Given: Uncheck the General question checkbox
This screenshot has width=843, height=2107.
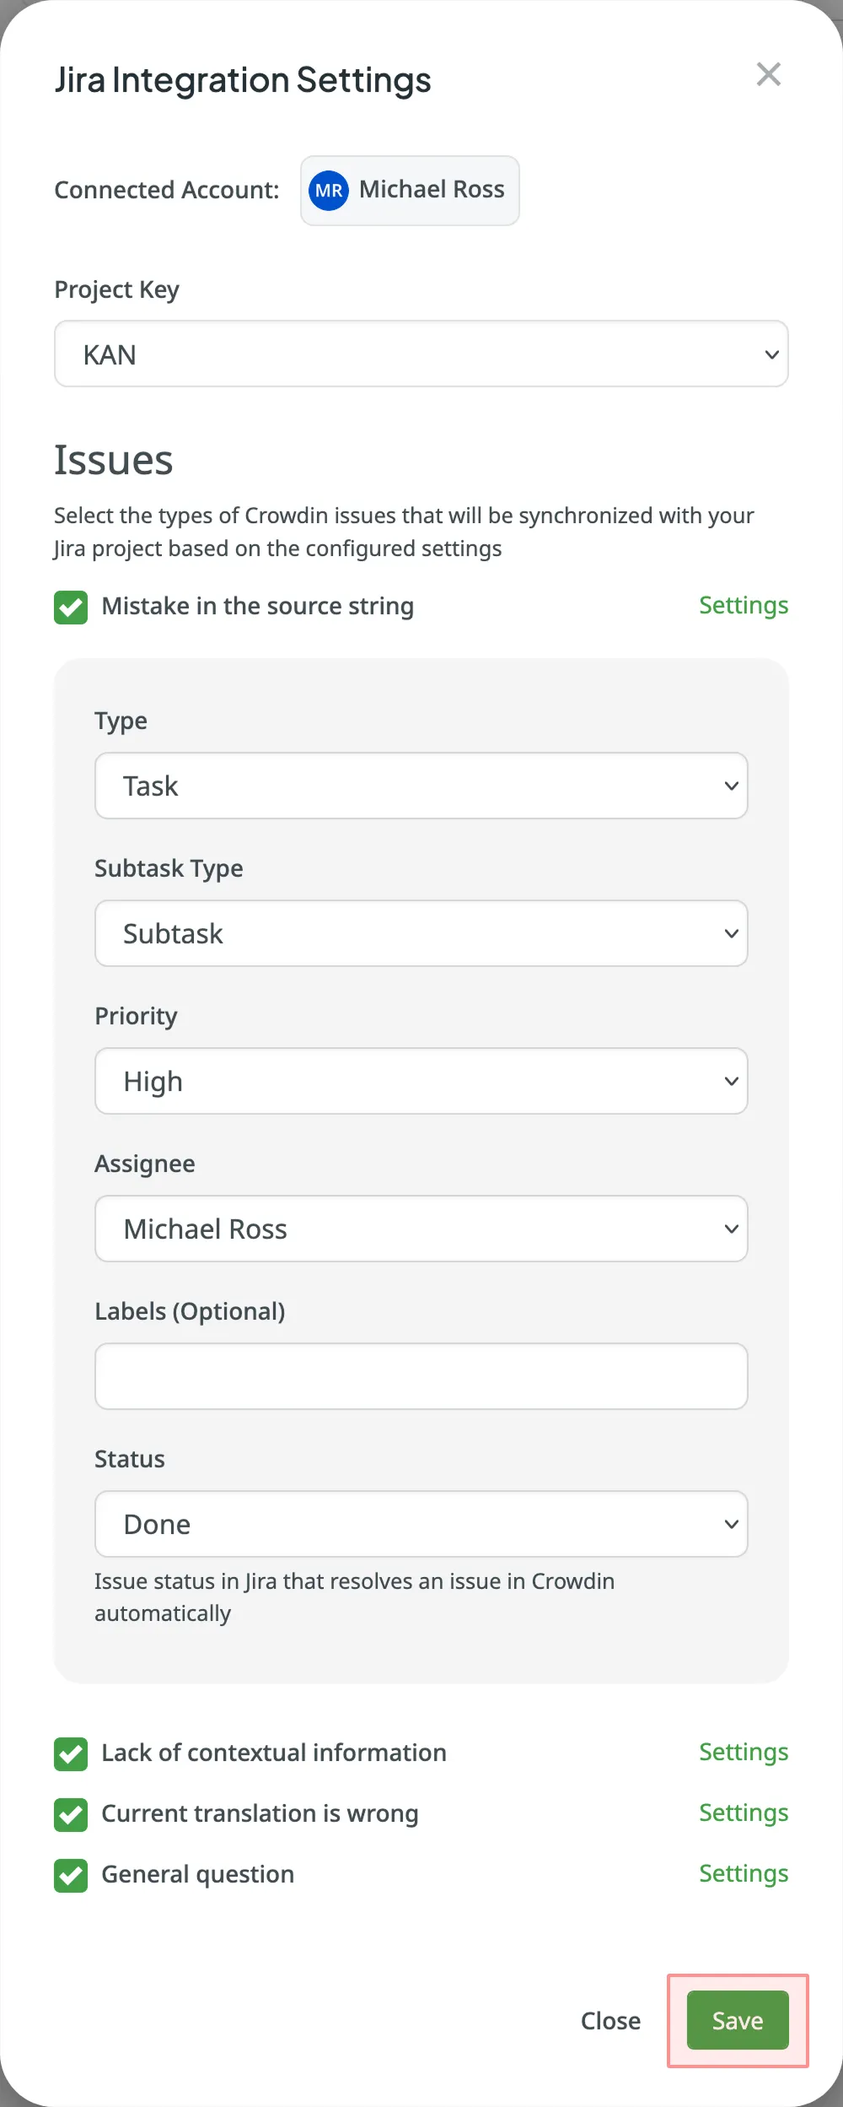Looking at the screenshot, I should click(71, 1875).
